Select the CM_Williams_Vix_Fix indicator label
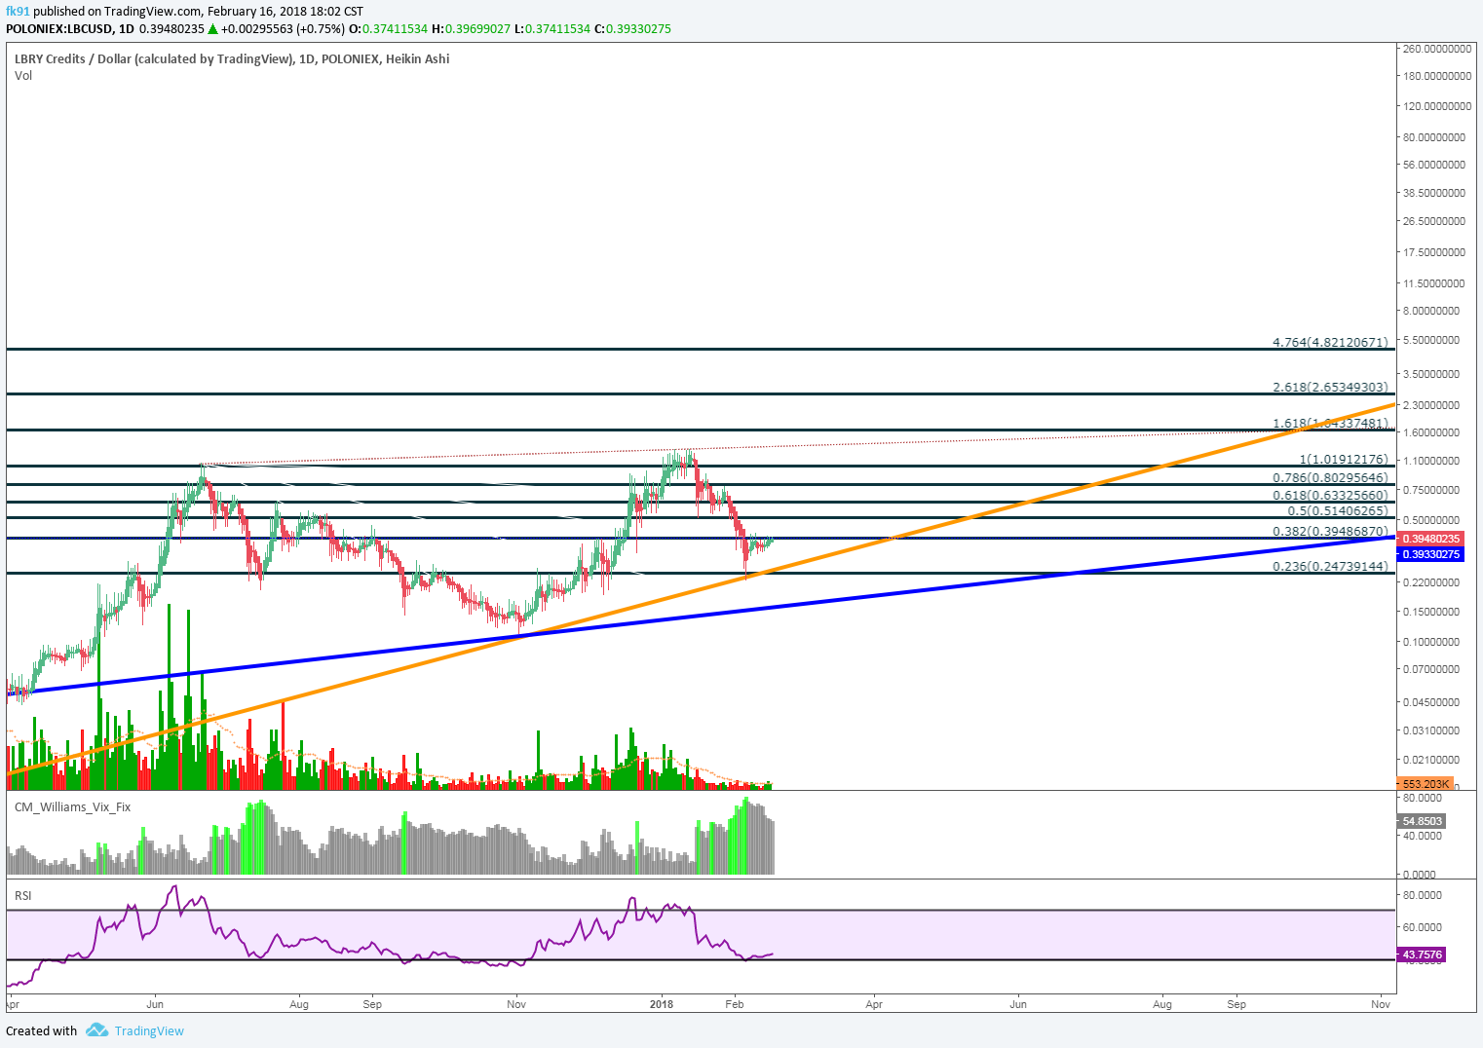The width and height of the screenshot is (1483, 1048). click(x=72, y=806)
